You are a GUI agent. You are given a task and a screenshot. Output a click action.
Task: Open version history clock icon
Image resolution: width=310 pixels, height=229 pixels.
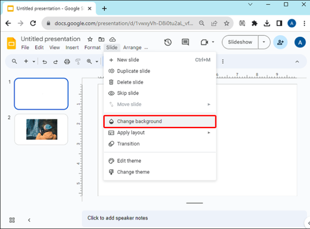[x=168, y=42]
